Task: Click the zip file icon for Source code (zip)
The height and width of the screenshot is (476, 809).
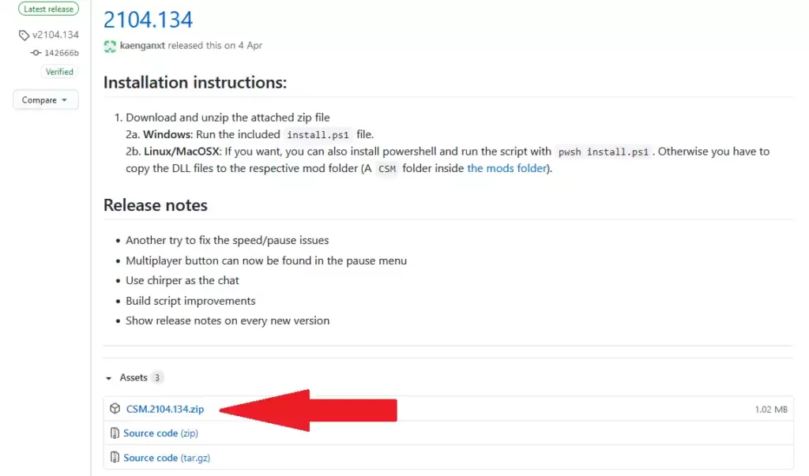Action: pos(115,433)
